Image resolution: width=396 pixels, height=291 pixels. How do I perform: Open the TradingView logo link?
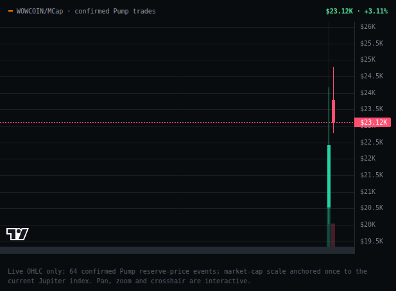click(17, 234)
